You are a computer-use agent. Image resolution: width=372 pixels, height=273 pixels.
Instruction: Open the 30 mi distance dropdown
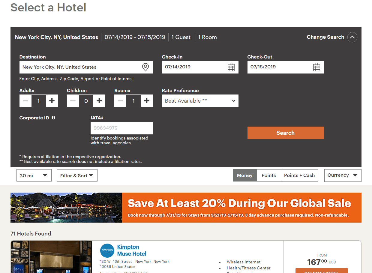[34, 175]
